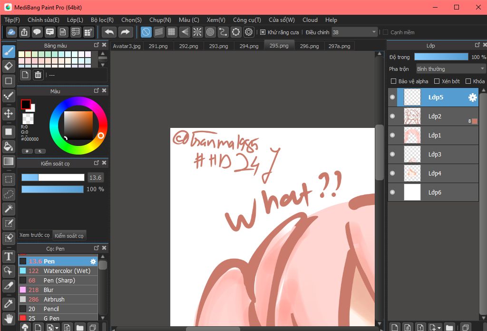Expand add brush dropdown at brush panel bottom
This screenshot has height=331, width=487.
click(x=57, y=328)
